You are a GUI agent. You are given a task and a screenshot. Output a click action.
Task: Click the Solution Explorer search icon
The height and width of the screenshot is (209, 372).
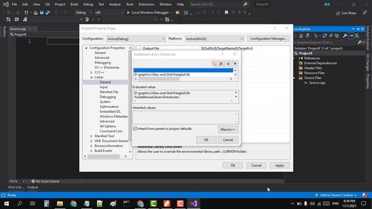(360, 42)
